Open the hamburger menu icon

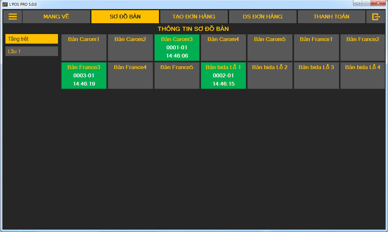[13, 17]
